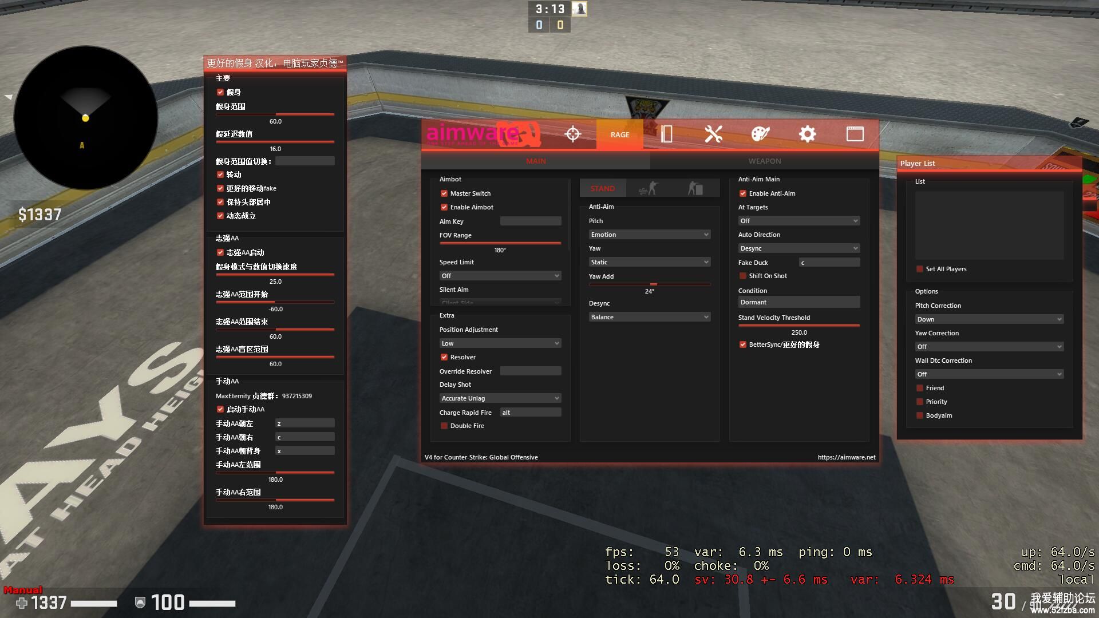
Task: Click the player avatar icon beside timer
Action: tap(579, 9)
